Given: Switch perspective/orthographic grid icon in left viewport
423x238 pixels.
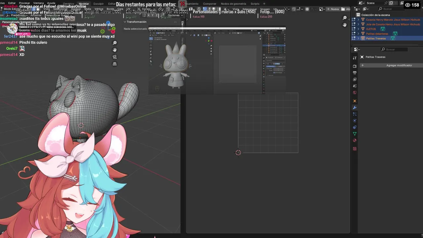Looking at the screenshot, I should (115, 64).
